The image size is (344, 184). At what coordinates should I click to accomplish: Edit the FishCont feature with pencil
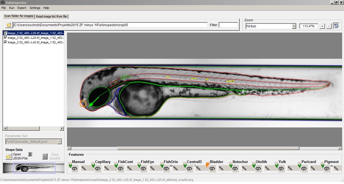coord(129,169)
